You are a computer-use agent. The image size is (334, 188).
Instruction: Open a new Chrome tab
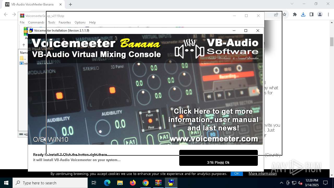click(x=70, y=4)
